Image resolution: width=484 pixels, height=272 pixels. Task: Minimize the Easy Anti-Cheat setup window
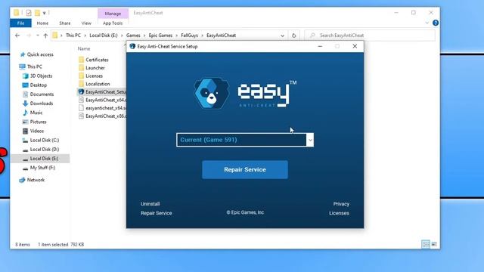click(320, 46)
